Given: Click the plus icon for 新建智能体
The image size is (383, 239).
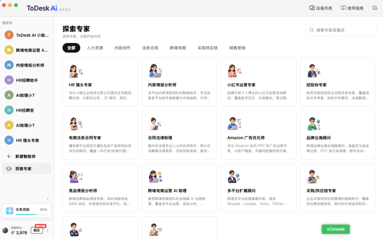Looking at the screenshot, I should 9,156.
